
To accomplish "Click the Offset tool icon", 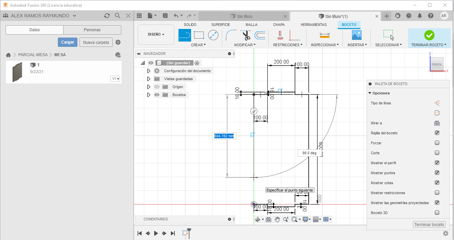I will 260,35.
